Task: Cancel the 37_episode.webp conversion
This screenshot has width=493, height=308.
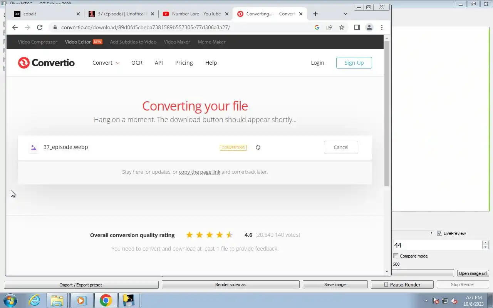Action: 341,147
